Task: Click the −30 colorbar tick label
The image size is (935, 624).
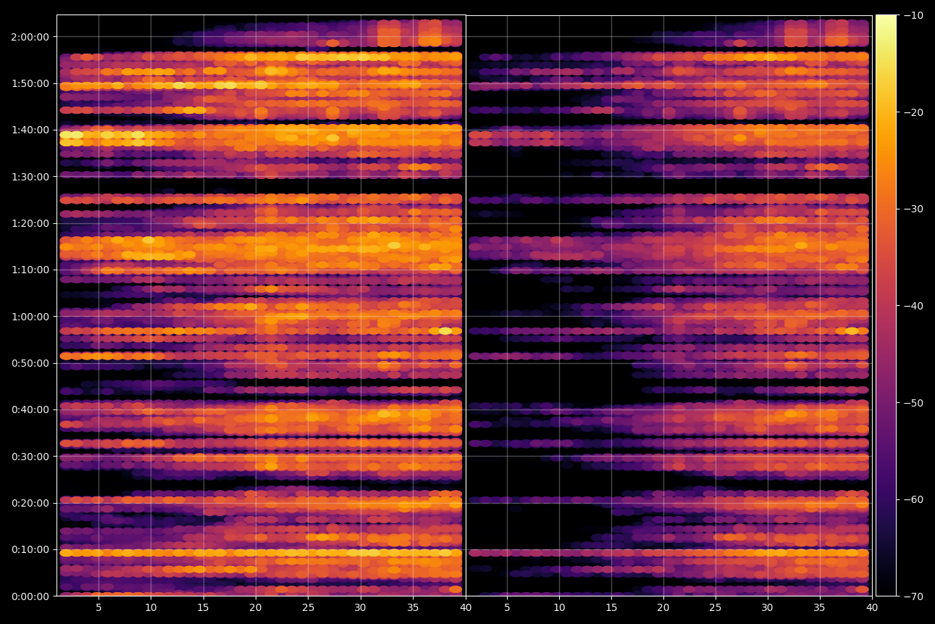Action: (912, 209)
